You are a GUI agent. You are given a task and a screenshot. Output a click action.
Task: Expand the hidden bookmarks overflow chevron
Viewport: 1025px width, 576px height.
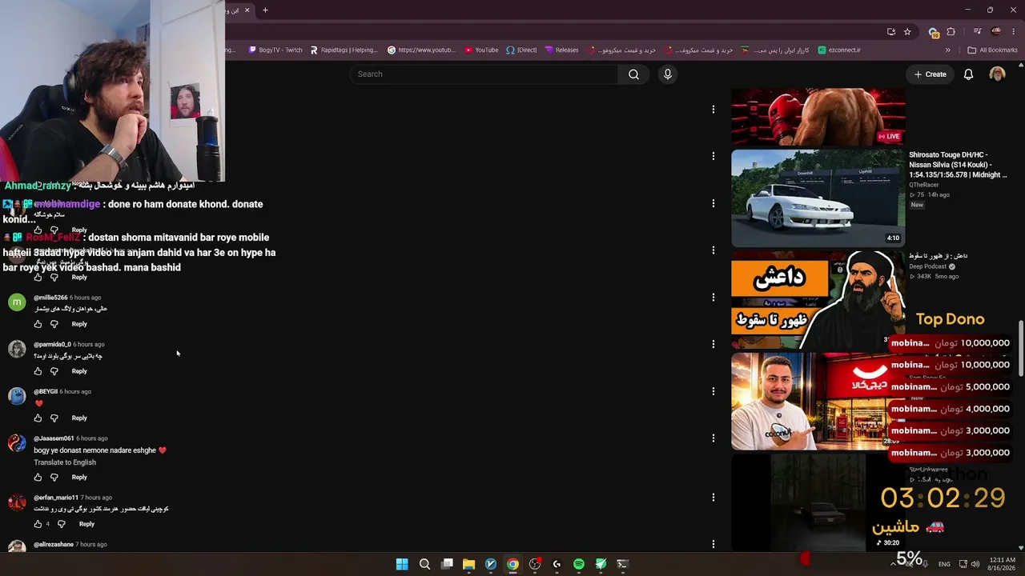pos(948,50)
